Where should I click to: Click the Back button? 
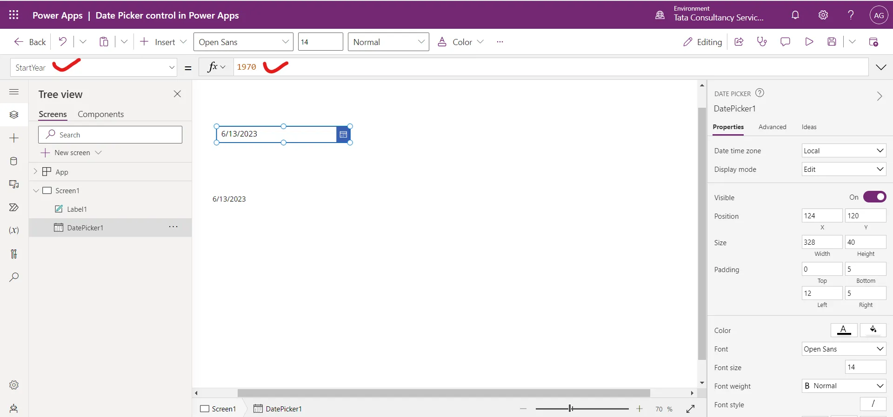coord(30,42)
